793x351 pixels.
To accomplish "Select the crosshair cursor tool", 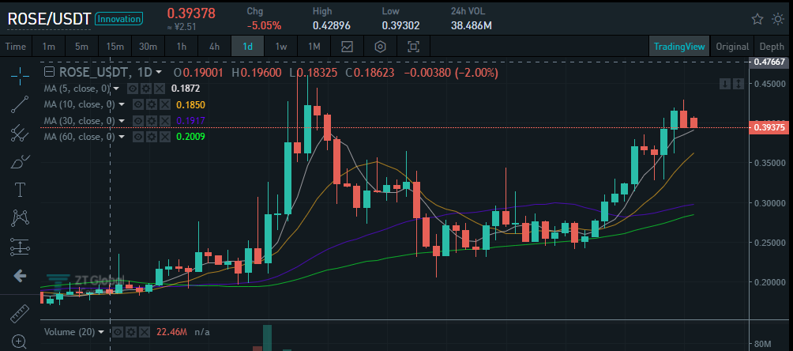I will (x=20, y=75).
